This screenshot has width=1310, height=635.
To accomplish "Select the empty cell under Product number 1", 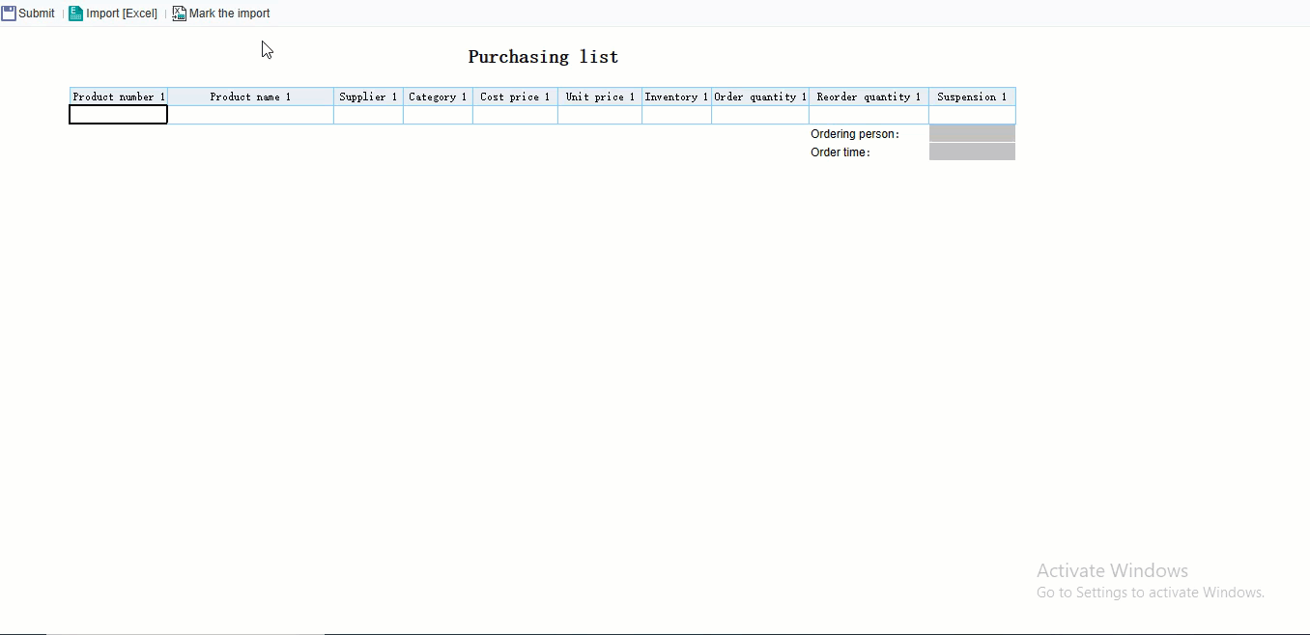I will pos(119,115).
